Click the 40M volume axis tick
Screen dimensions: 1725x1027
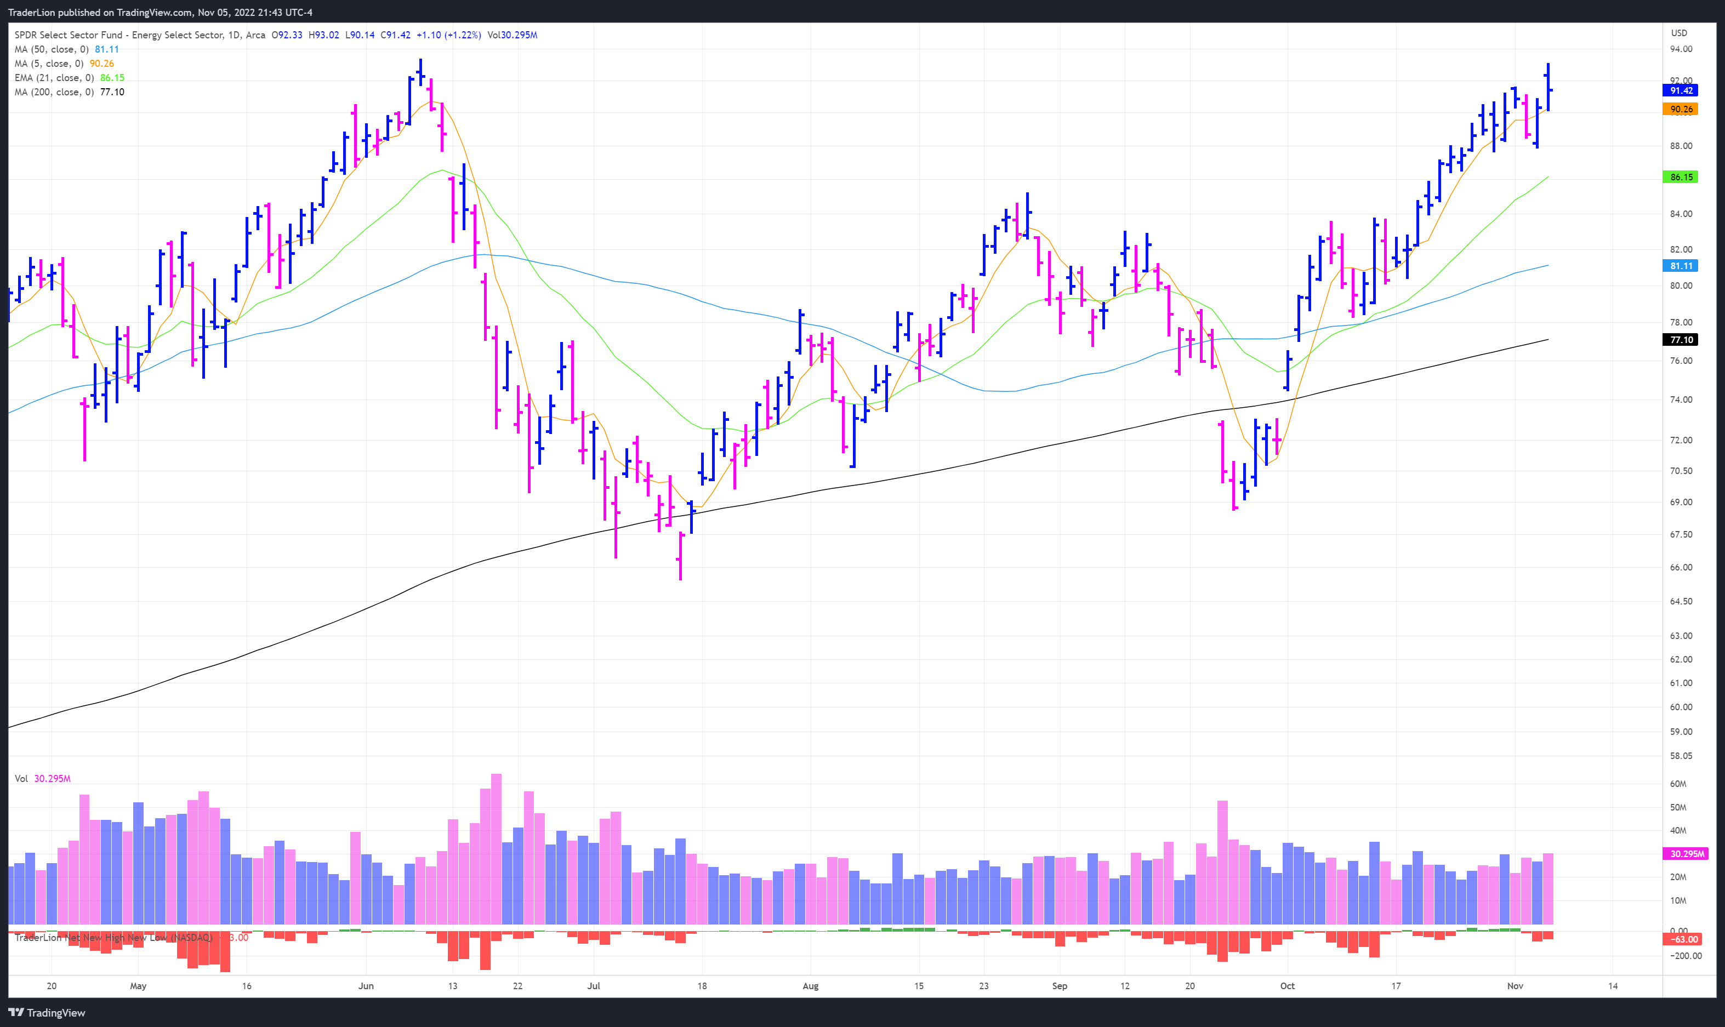[x=1678, y=830]
